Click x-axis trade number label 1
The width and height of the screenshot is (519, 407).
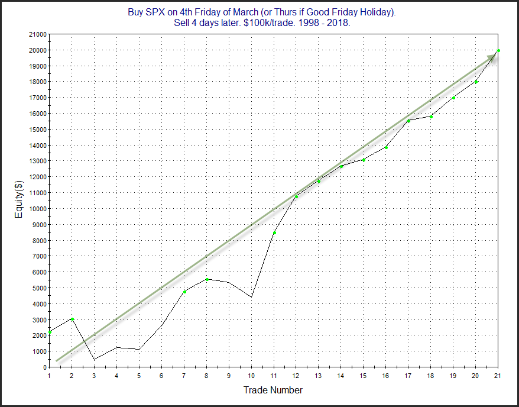[50, 374]
